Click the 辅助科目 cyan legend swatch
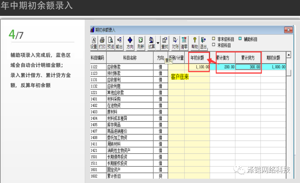 [x=240, y=39]
